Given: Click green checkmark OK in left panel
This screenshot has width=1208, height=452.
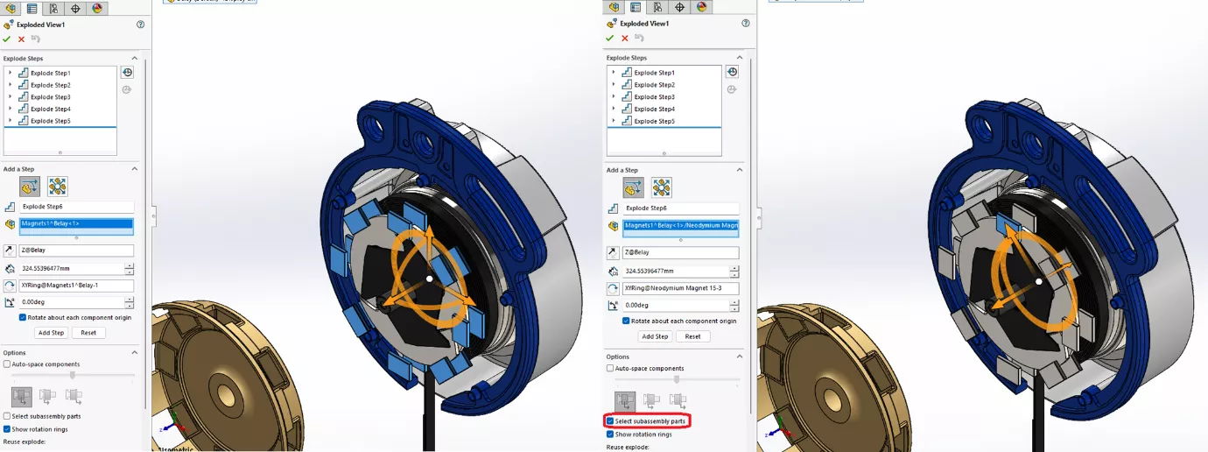Looking at the screenshot, I should [7, 39].
